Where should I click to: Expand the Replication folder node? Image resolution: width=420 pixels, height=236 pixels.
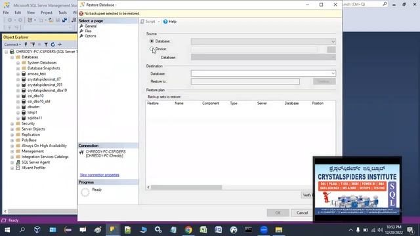point(12,135)
